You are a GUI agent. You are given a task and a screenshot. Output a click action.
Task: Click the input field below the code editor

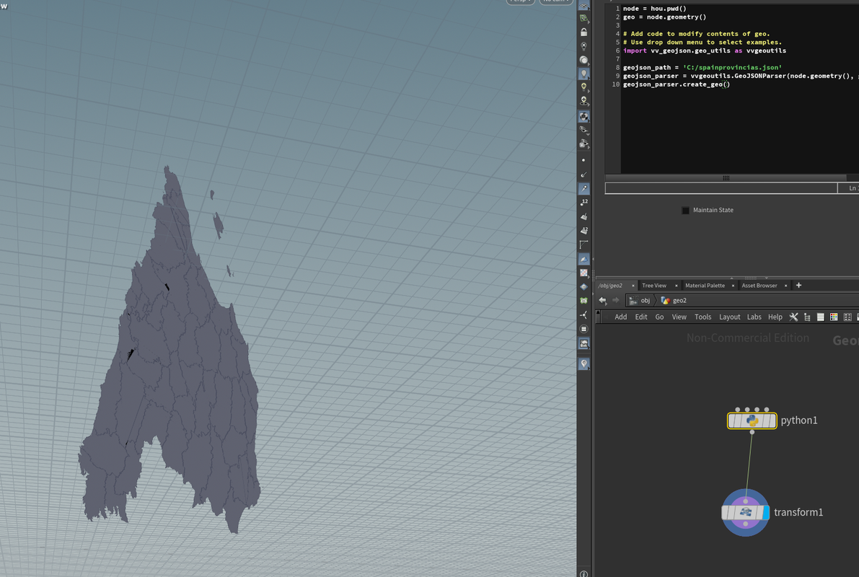tap(721, 188)
